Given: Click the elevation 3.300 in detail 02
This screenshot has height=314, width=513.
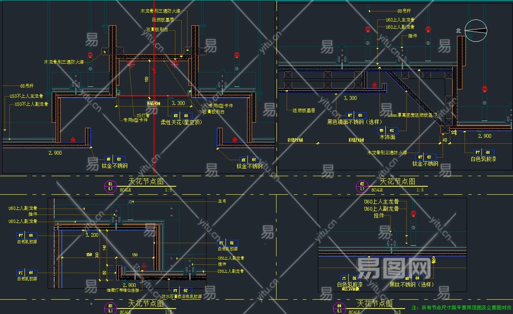Looking at the screenshot, I should point(350,98).
